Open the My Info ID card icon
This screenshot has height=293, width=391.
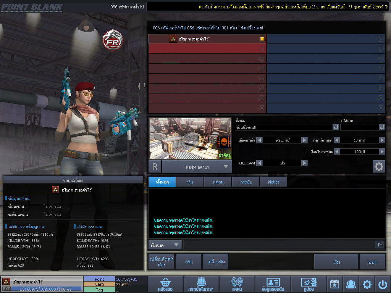(x=273, y=284)
